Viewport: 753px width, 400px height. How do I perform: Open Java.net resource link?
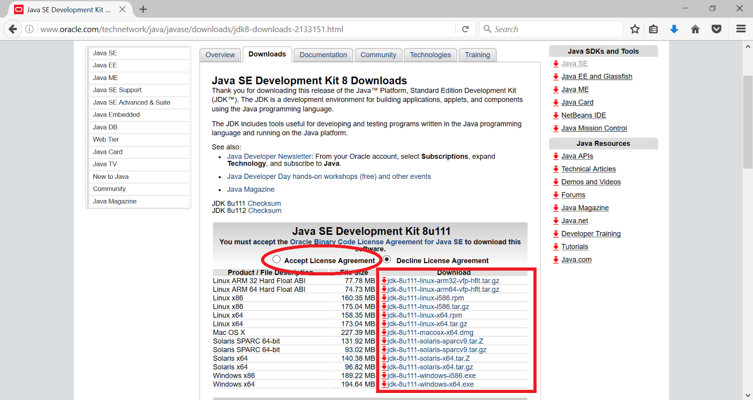coord(575,221)
